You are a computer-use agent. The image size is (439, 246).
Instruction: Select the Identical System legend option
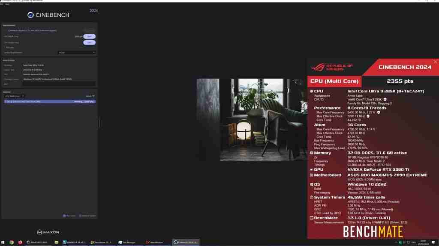pos(87,216)
